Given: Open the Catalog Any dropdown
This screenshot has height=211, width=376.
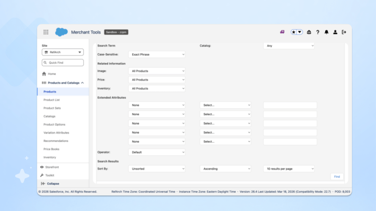Looking at the screenshot, I should [x=289, y=46].
